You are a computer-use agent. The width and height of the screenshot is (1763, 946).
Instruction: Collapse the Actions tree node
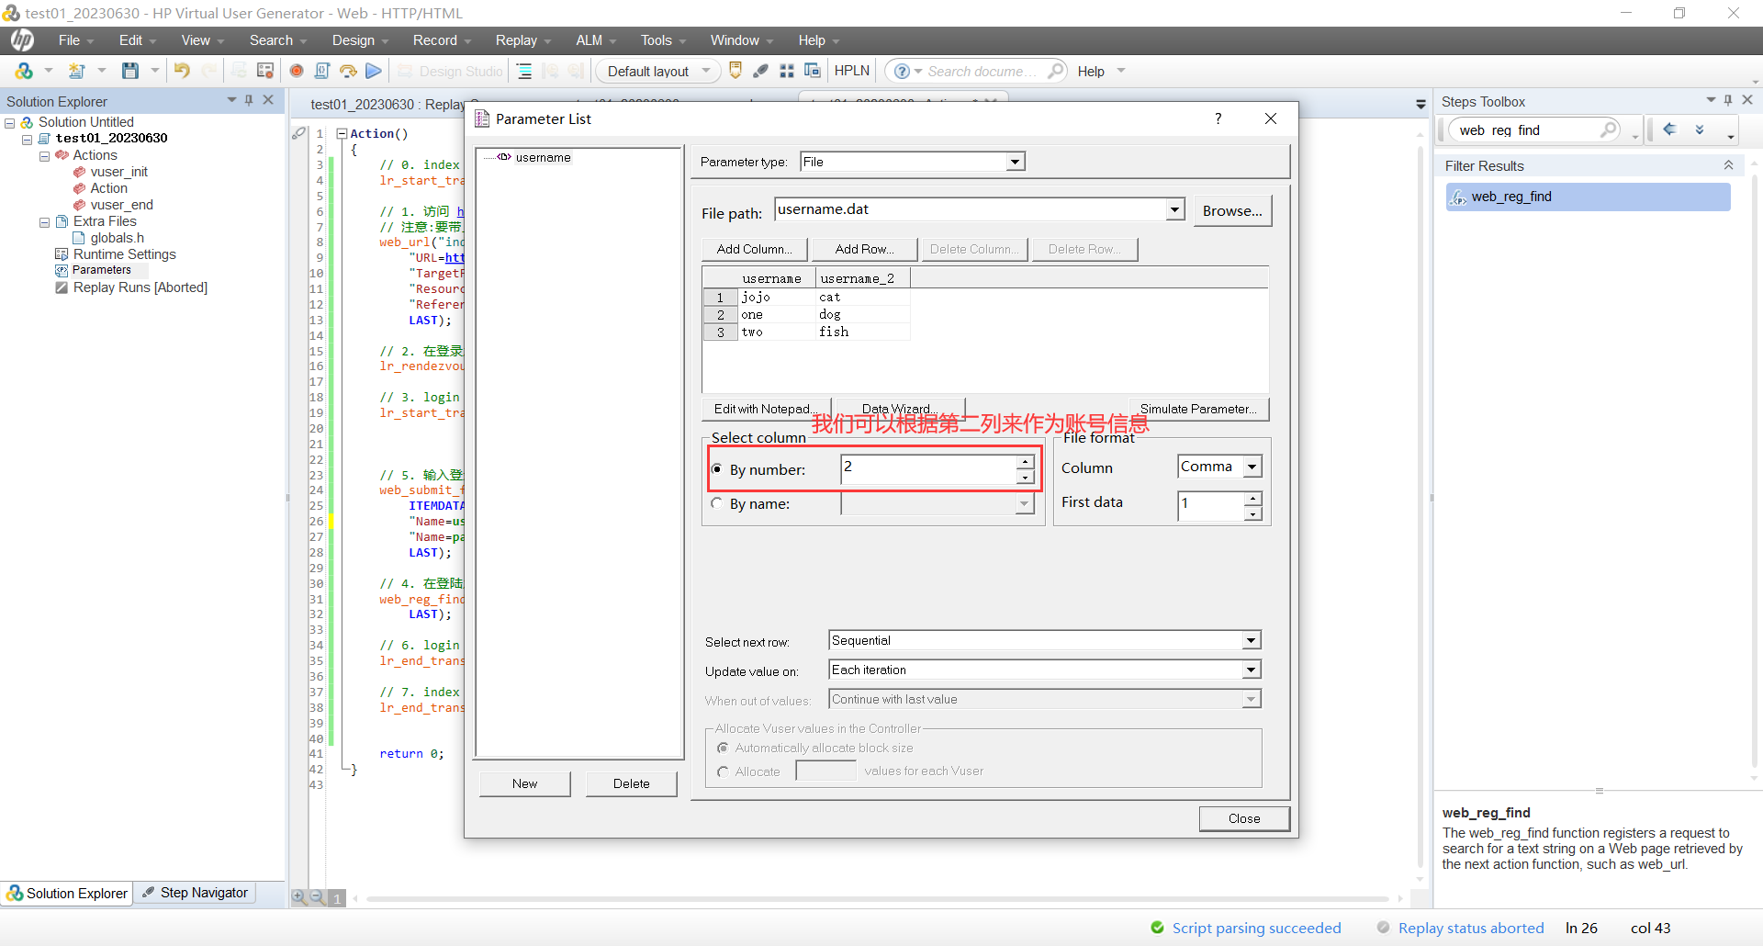click(x=44, y=156)
